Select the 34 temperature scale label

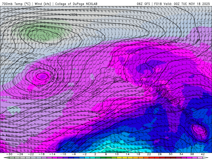click(x=181, y=154)
